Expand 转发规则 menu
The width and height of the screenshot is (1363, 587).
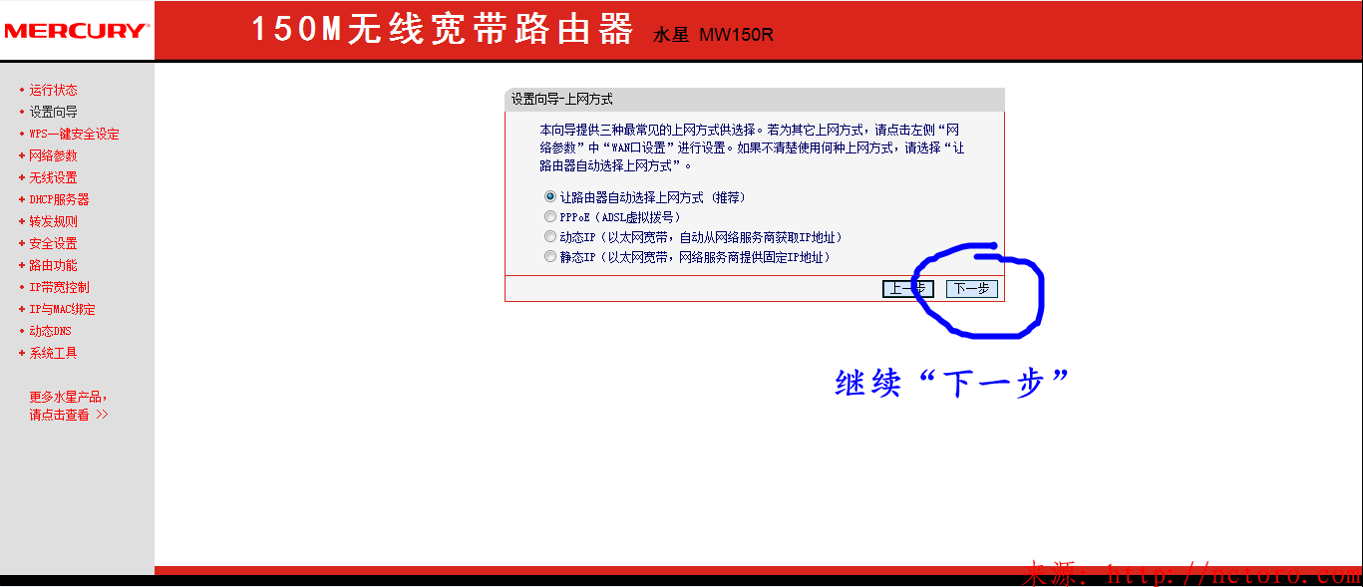click(53, 221)
